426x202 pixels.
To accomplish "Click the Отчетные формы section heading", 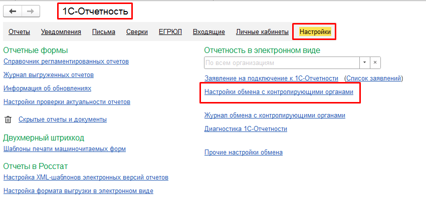I will click(x=35, y=50).
